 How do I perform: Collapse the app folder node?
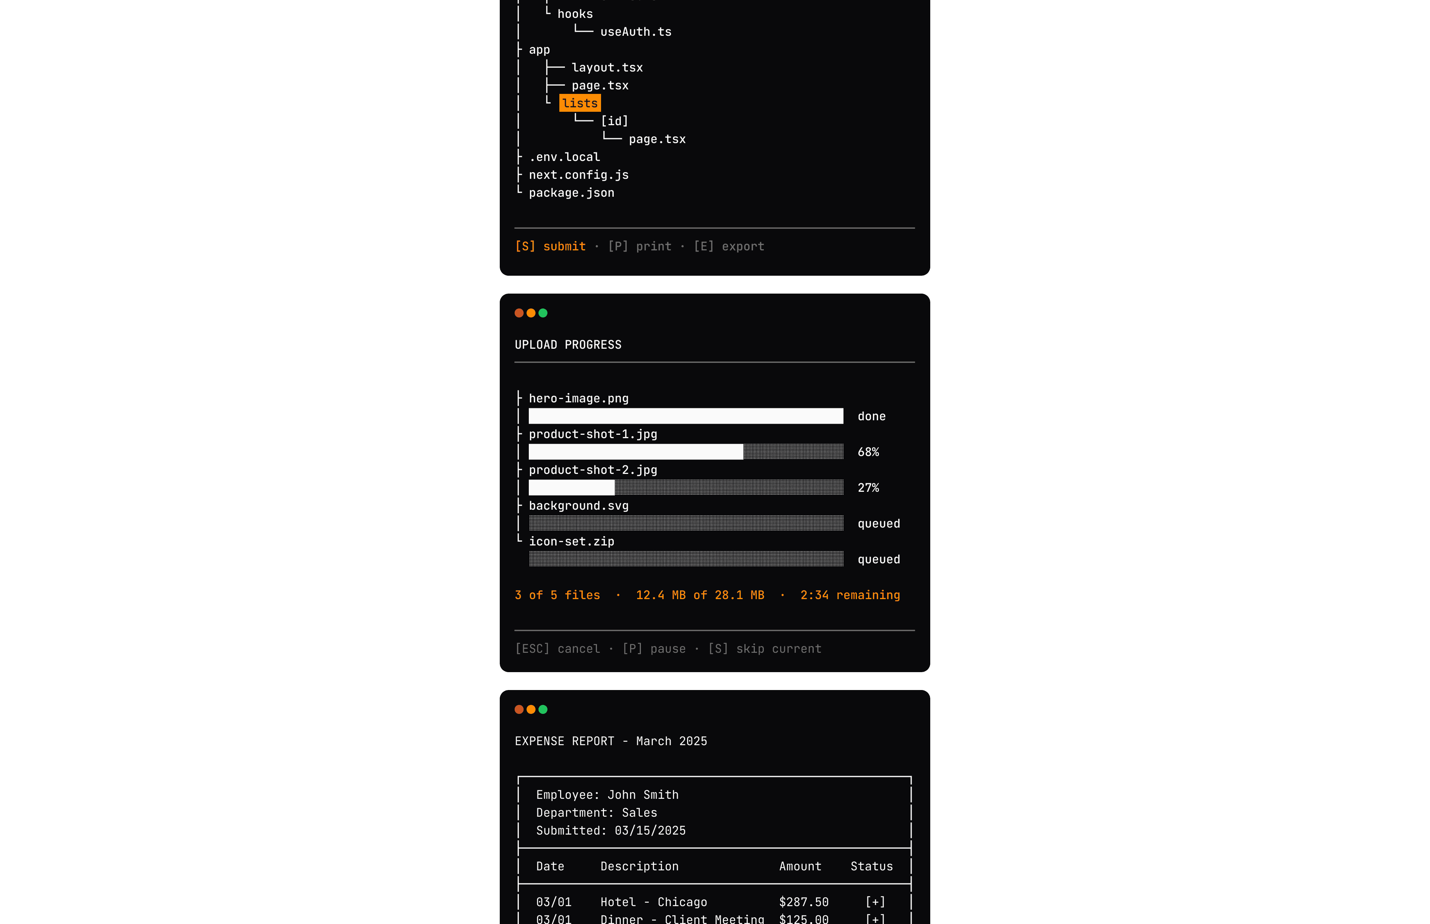click(x=539, y=50)
